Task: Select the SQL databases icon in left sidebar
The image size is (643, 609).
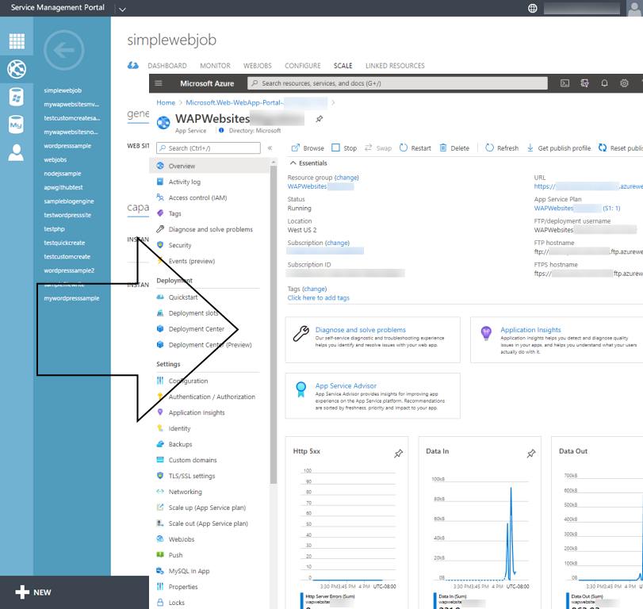Action: (x=17, y=97)
